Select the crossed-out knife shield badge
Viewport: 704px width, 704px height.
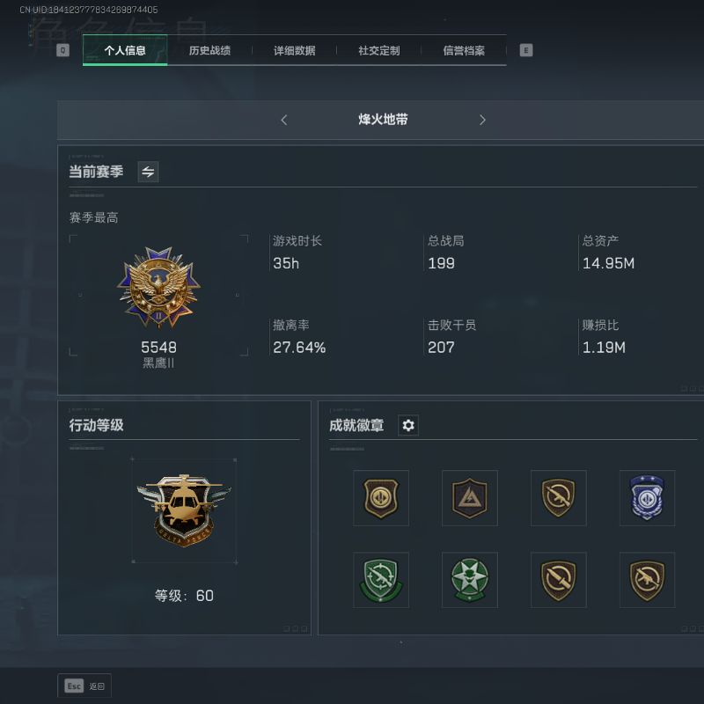pos(559,580)
